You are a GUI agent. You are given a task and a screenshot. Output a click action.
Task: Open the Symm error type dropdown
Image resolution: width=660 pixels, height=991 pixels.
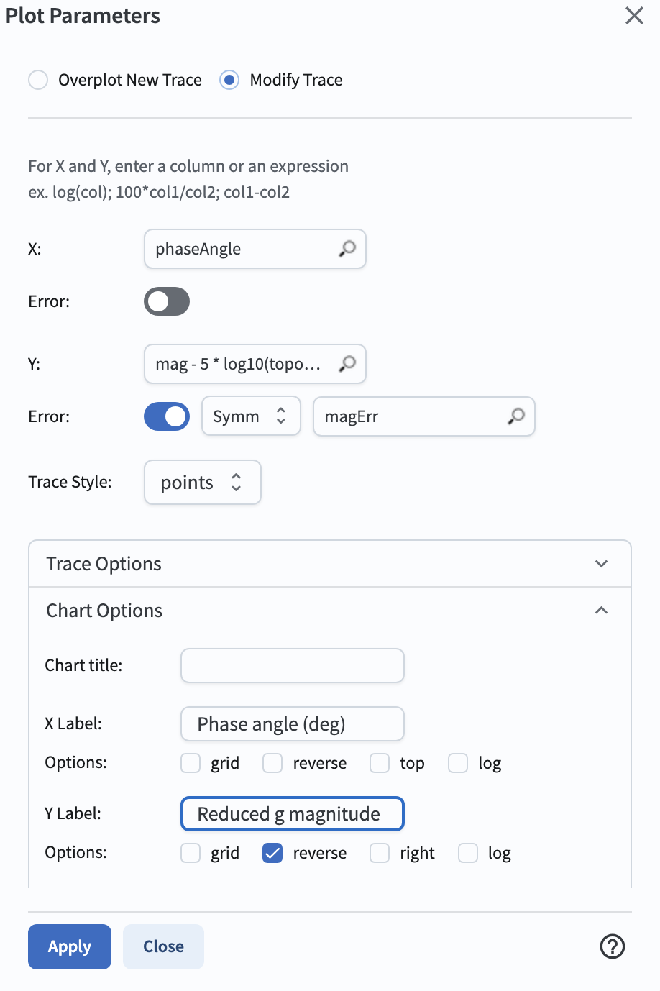(x=251, y=416)
